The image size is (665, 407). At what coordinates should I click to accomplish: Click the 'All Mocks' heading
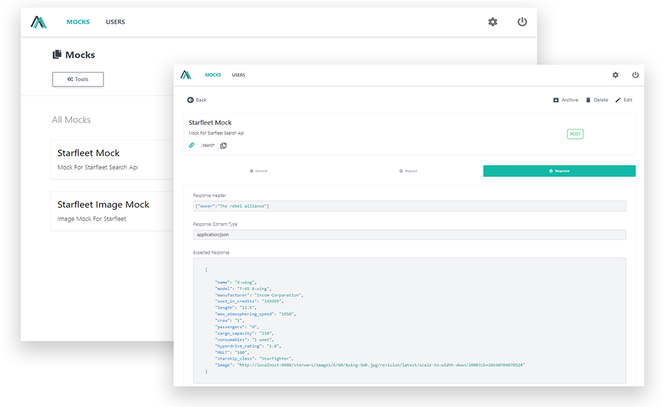pos(71,120)
